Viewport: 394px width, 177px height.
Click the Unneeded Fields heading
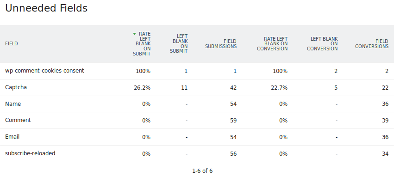click(x=46, y=8)
